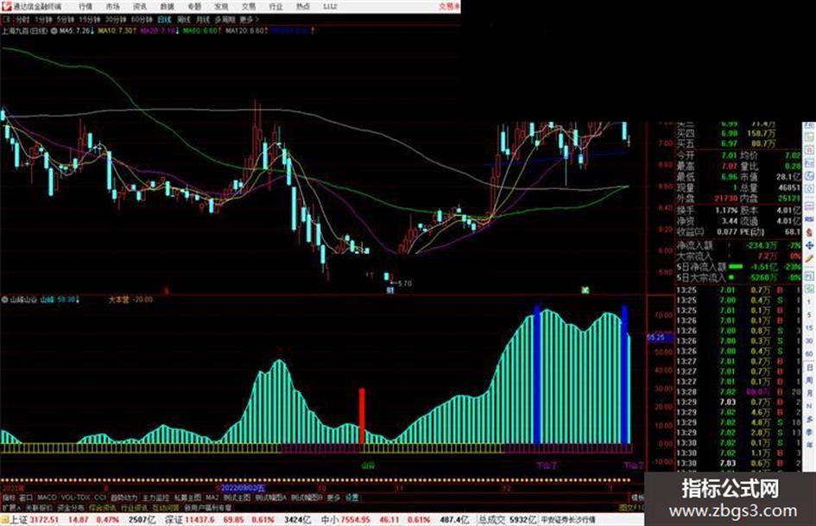This screenshot has width=816, height=526.
Task: Select the 周线 weekly period tab
Action: [184, 19]
